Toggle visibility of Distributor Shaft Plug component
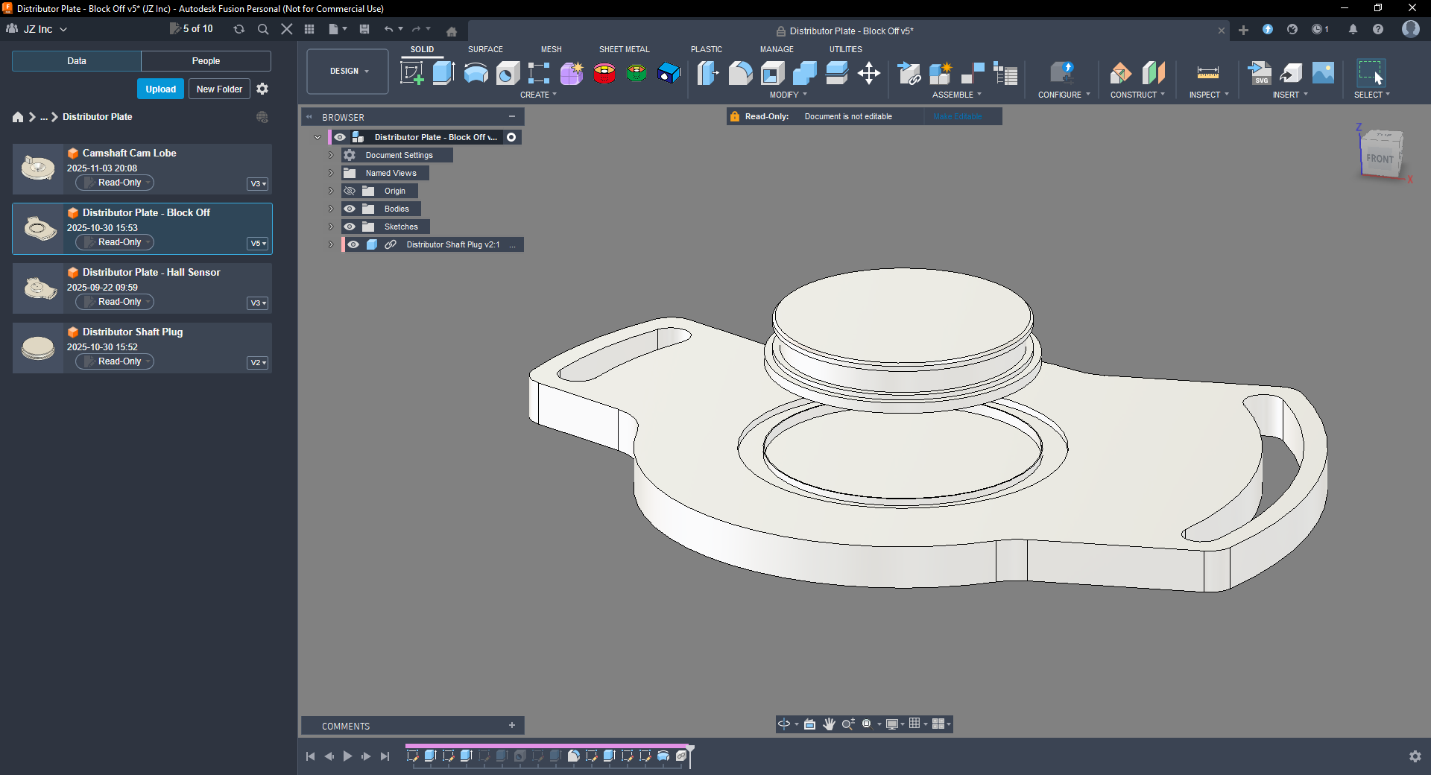Image resolution: width=1431 pixels, height=775 pixels. click(353, 244)
